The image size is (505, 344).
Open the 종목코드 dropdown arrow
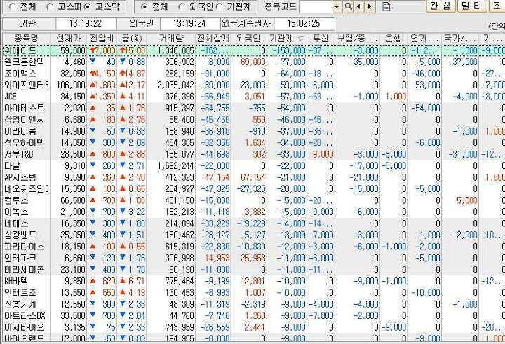(337, 6)
